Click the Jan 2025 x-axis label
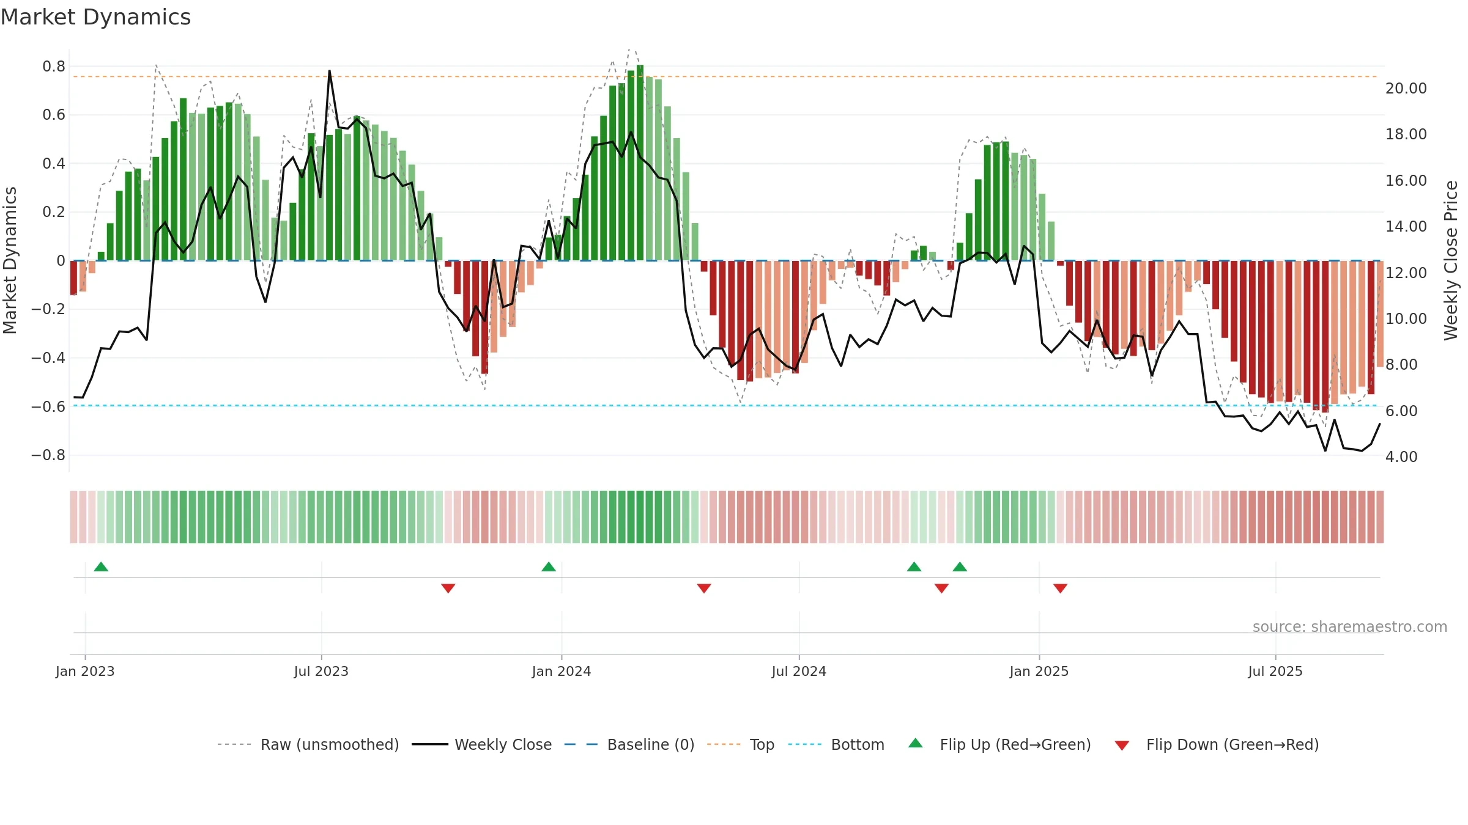This screenshot has height=825, width=1468. 1039,671
